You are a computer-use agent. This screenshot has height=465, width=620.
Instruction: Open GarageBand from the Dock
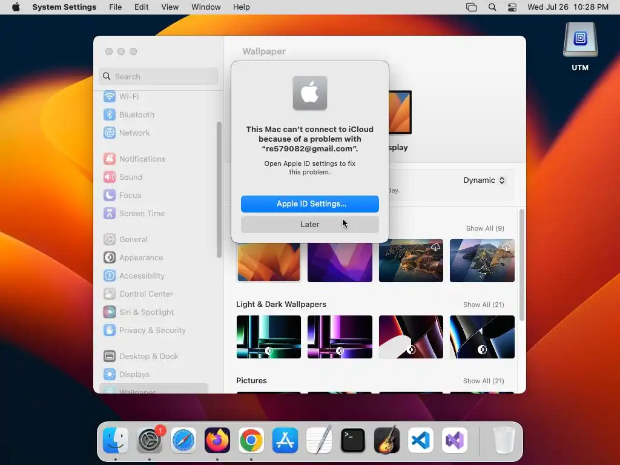coord(387,440)
